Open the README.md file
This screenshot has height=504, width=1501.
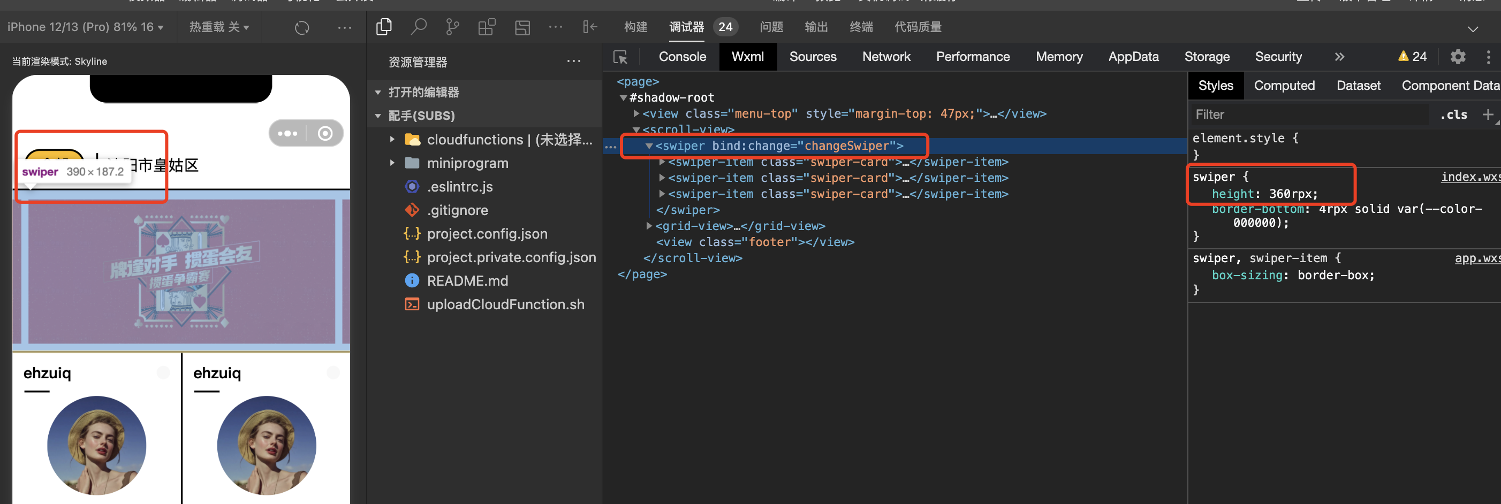coord(467,280)
